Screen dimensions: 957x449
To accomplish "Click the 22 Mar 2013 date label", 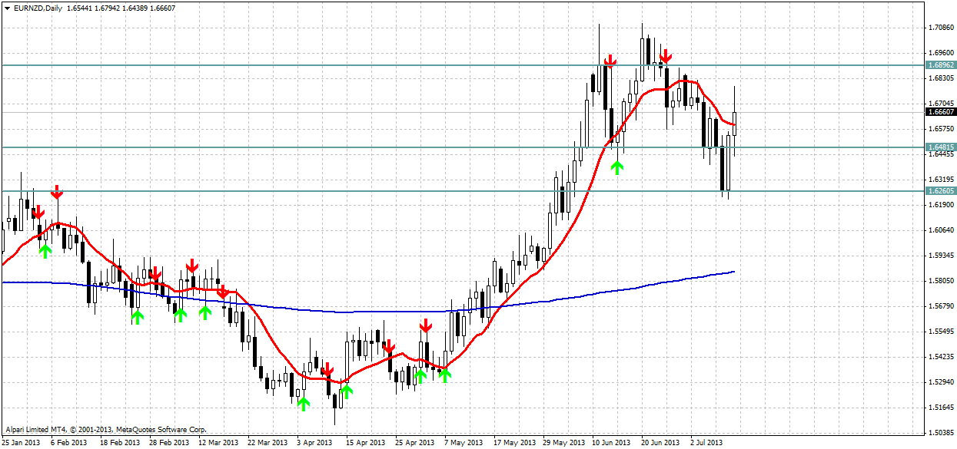I will (267, 443).
